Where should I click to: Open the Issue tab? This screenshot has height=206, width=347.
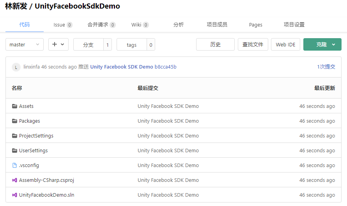pos(63,25)
